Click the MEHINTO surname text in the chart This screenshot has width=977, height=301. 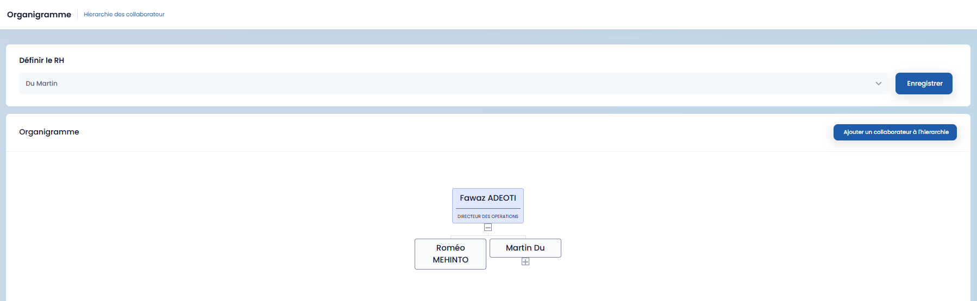pos(450,260)
